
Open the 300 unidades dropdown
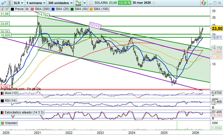(60, 3)
